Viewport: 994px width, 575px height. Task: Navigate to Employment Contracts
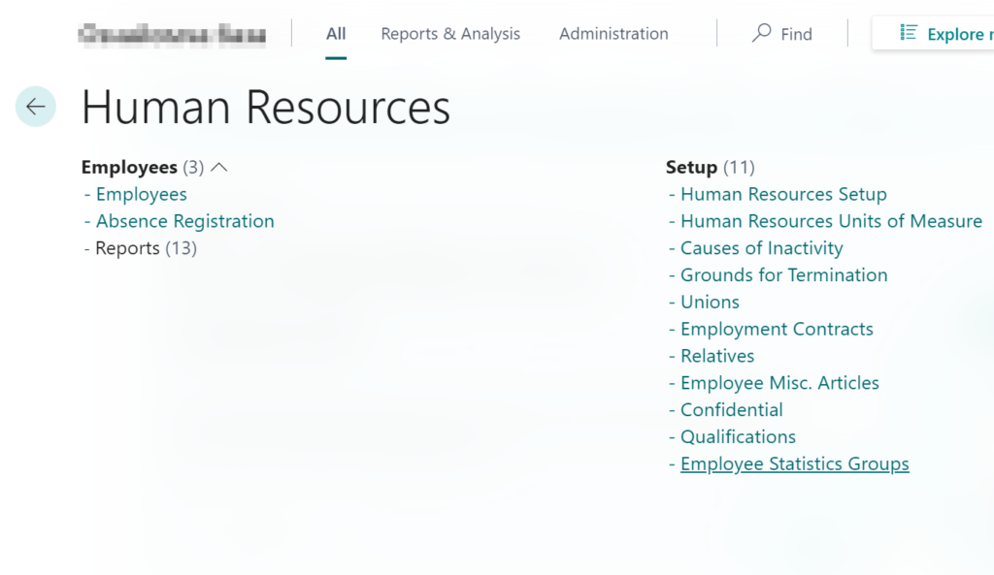coord(777,329)
